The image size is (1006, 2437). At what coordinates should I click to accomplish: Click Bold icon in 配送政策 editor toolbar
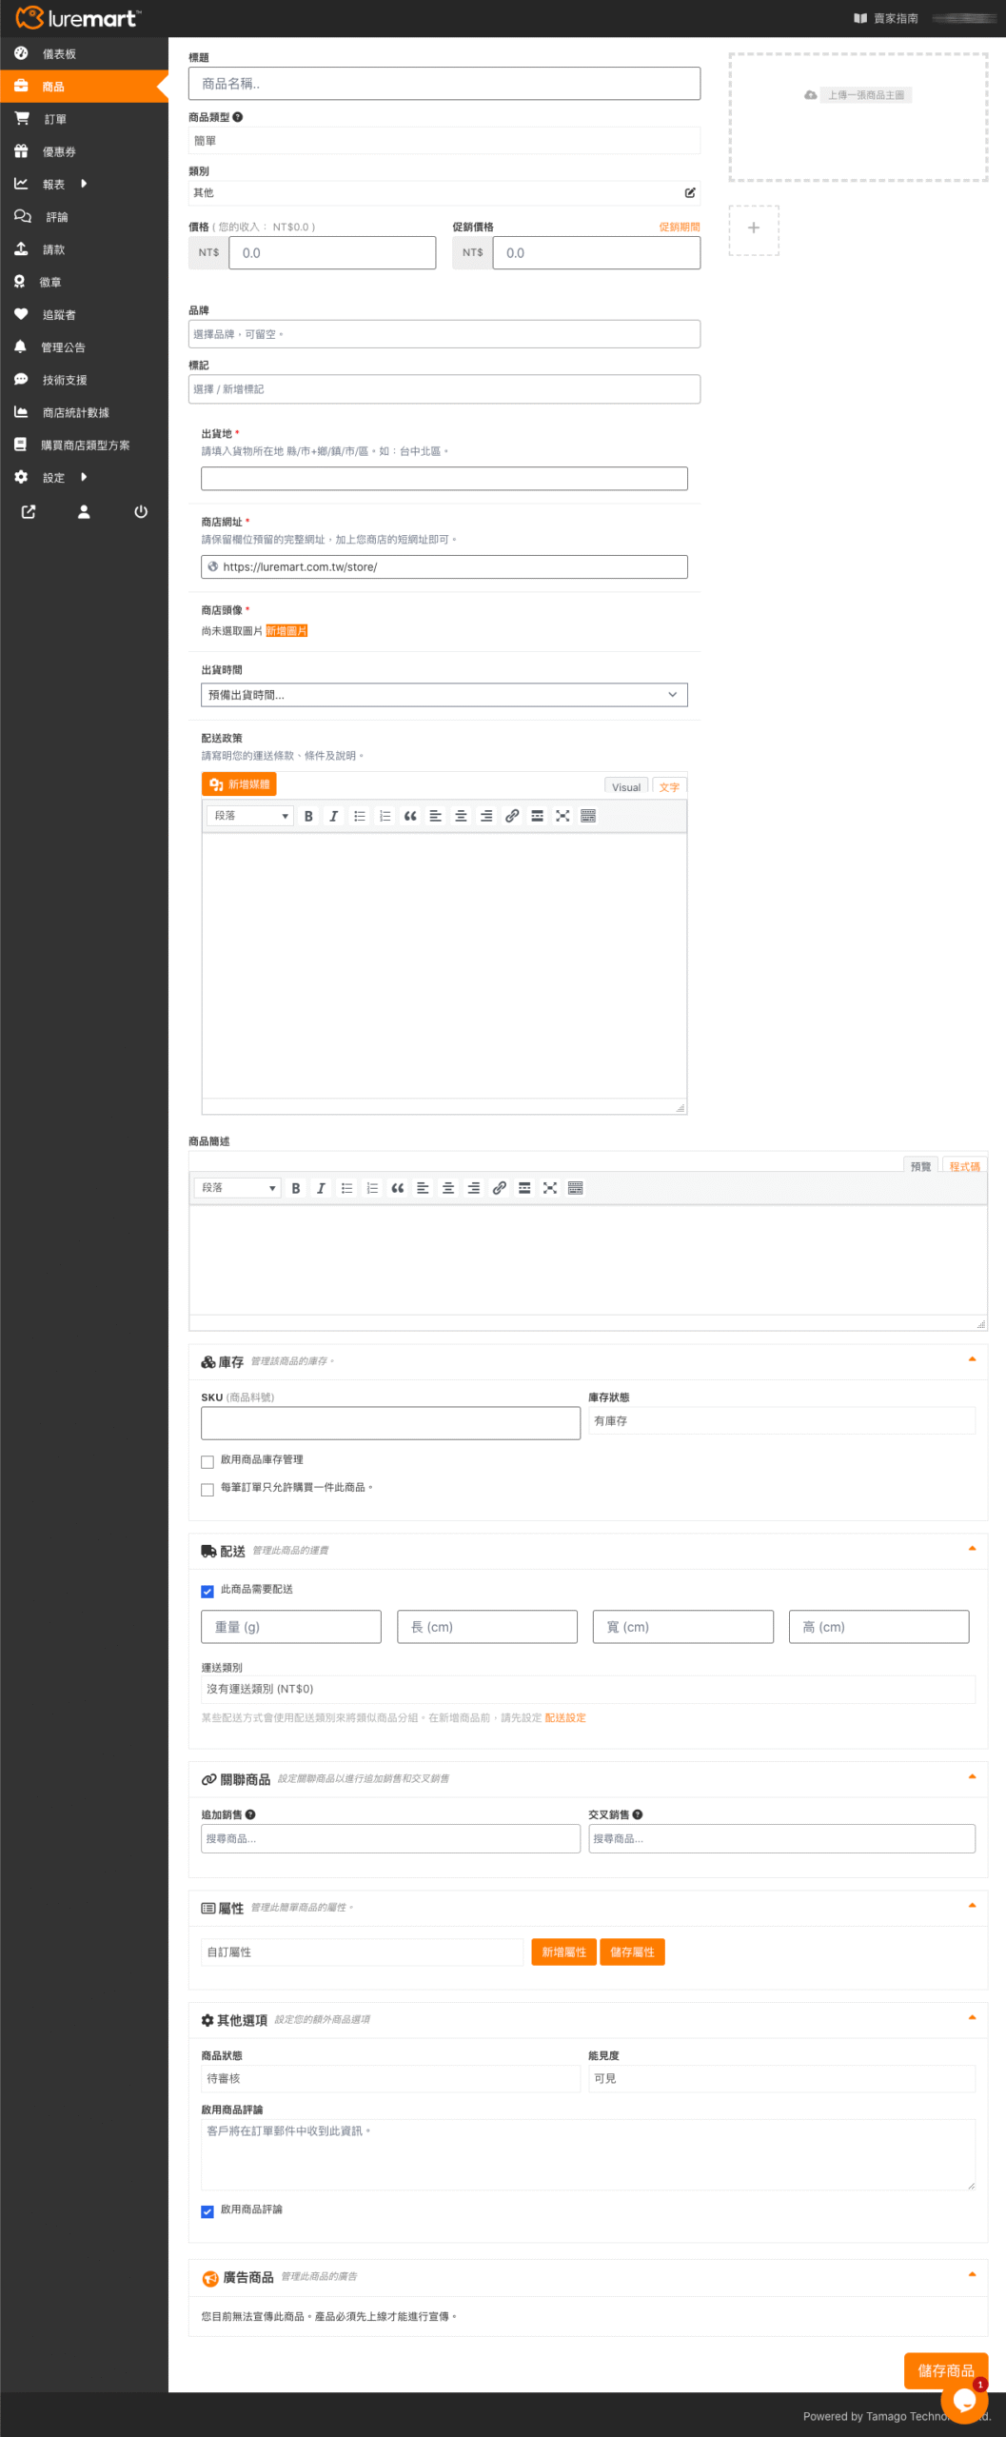click(308, 816)
